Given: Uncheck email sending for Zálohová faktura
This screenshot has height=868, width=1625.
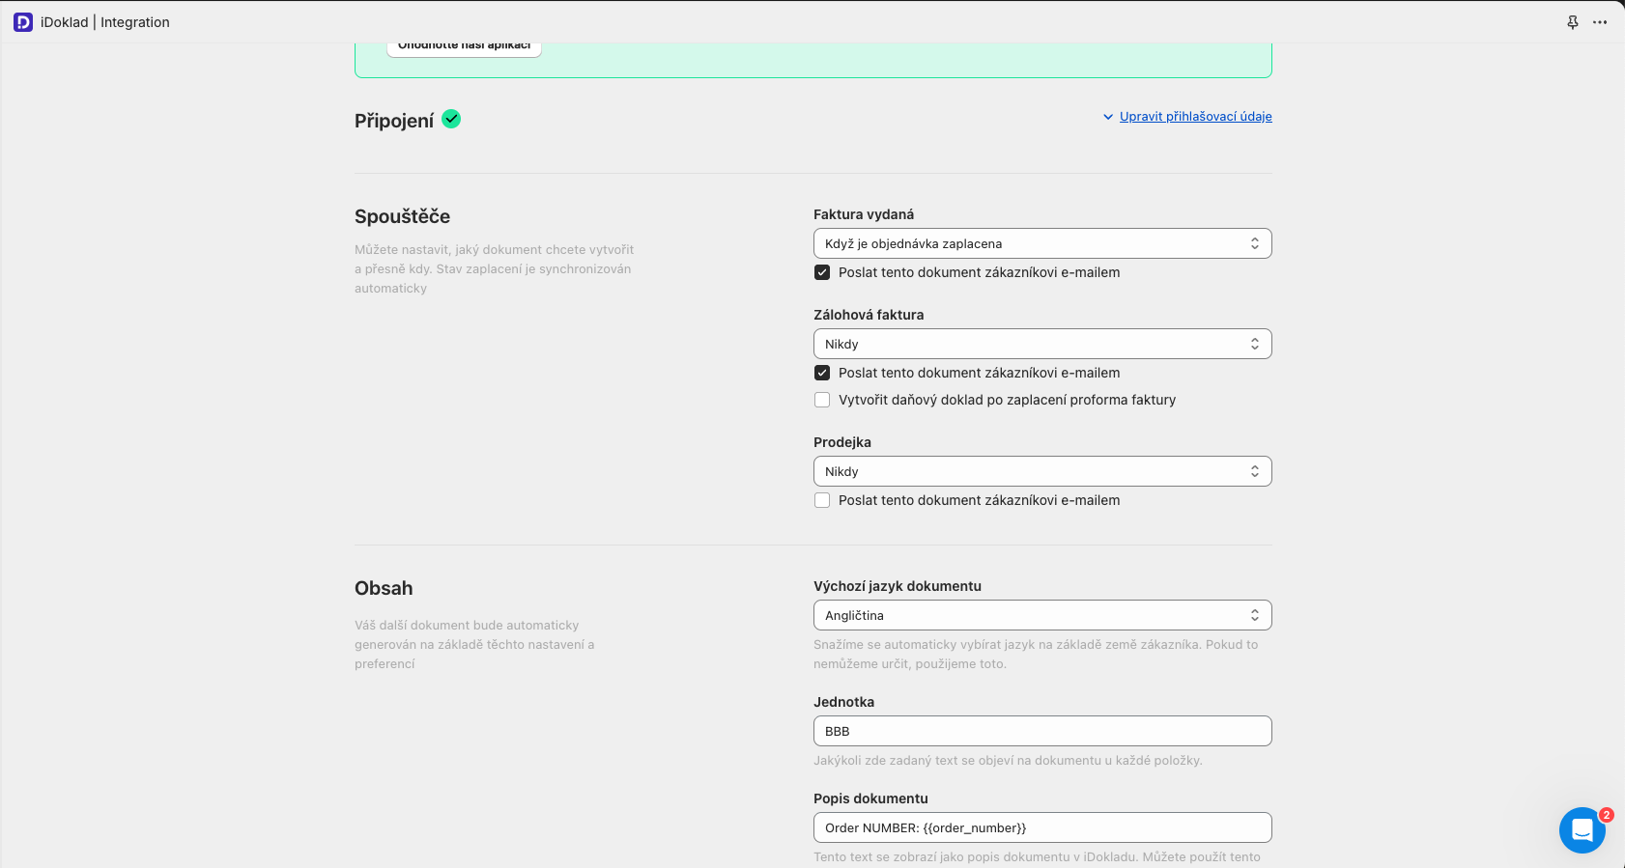Looking at the screenshot, I should click(x=822, y=373).
